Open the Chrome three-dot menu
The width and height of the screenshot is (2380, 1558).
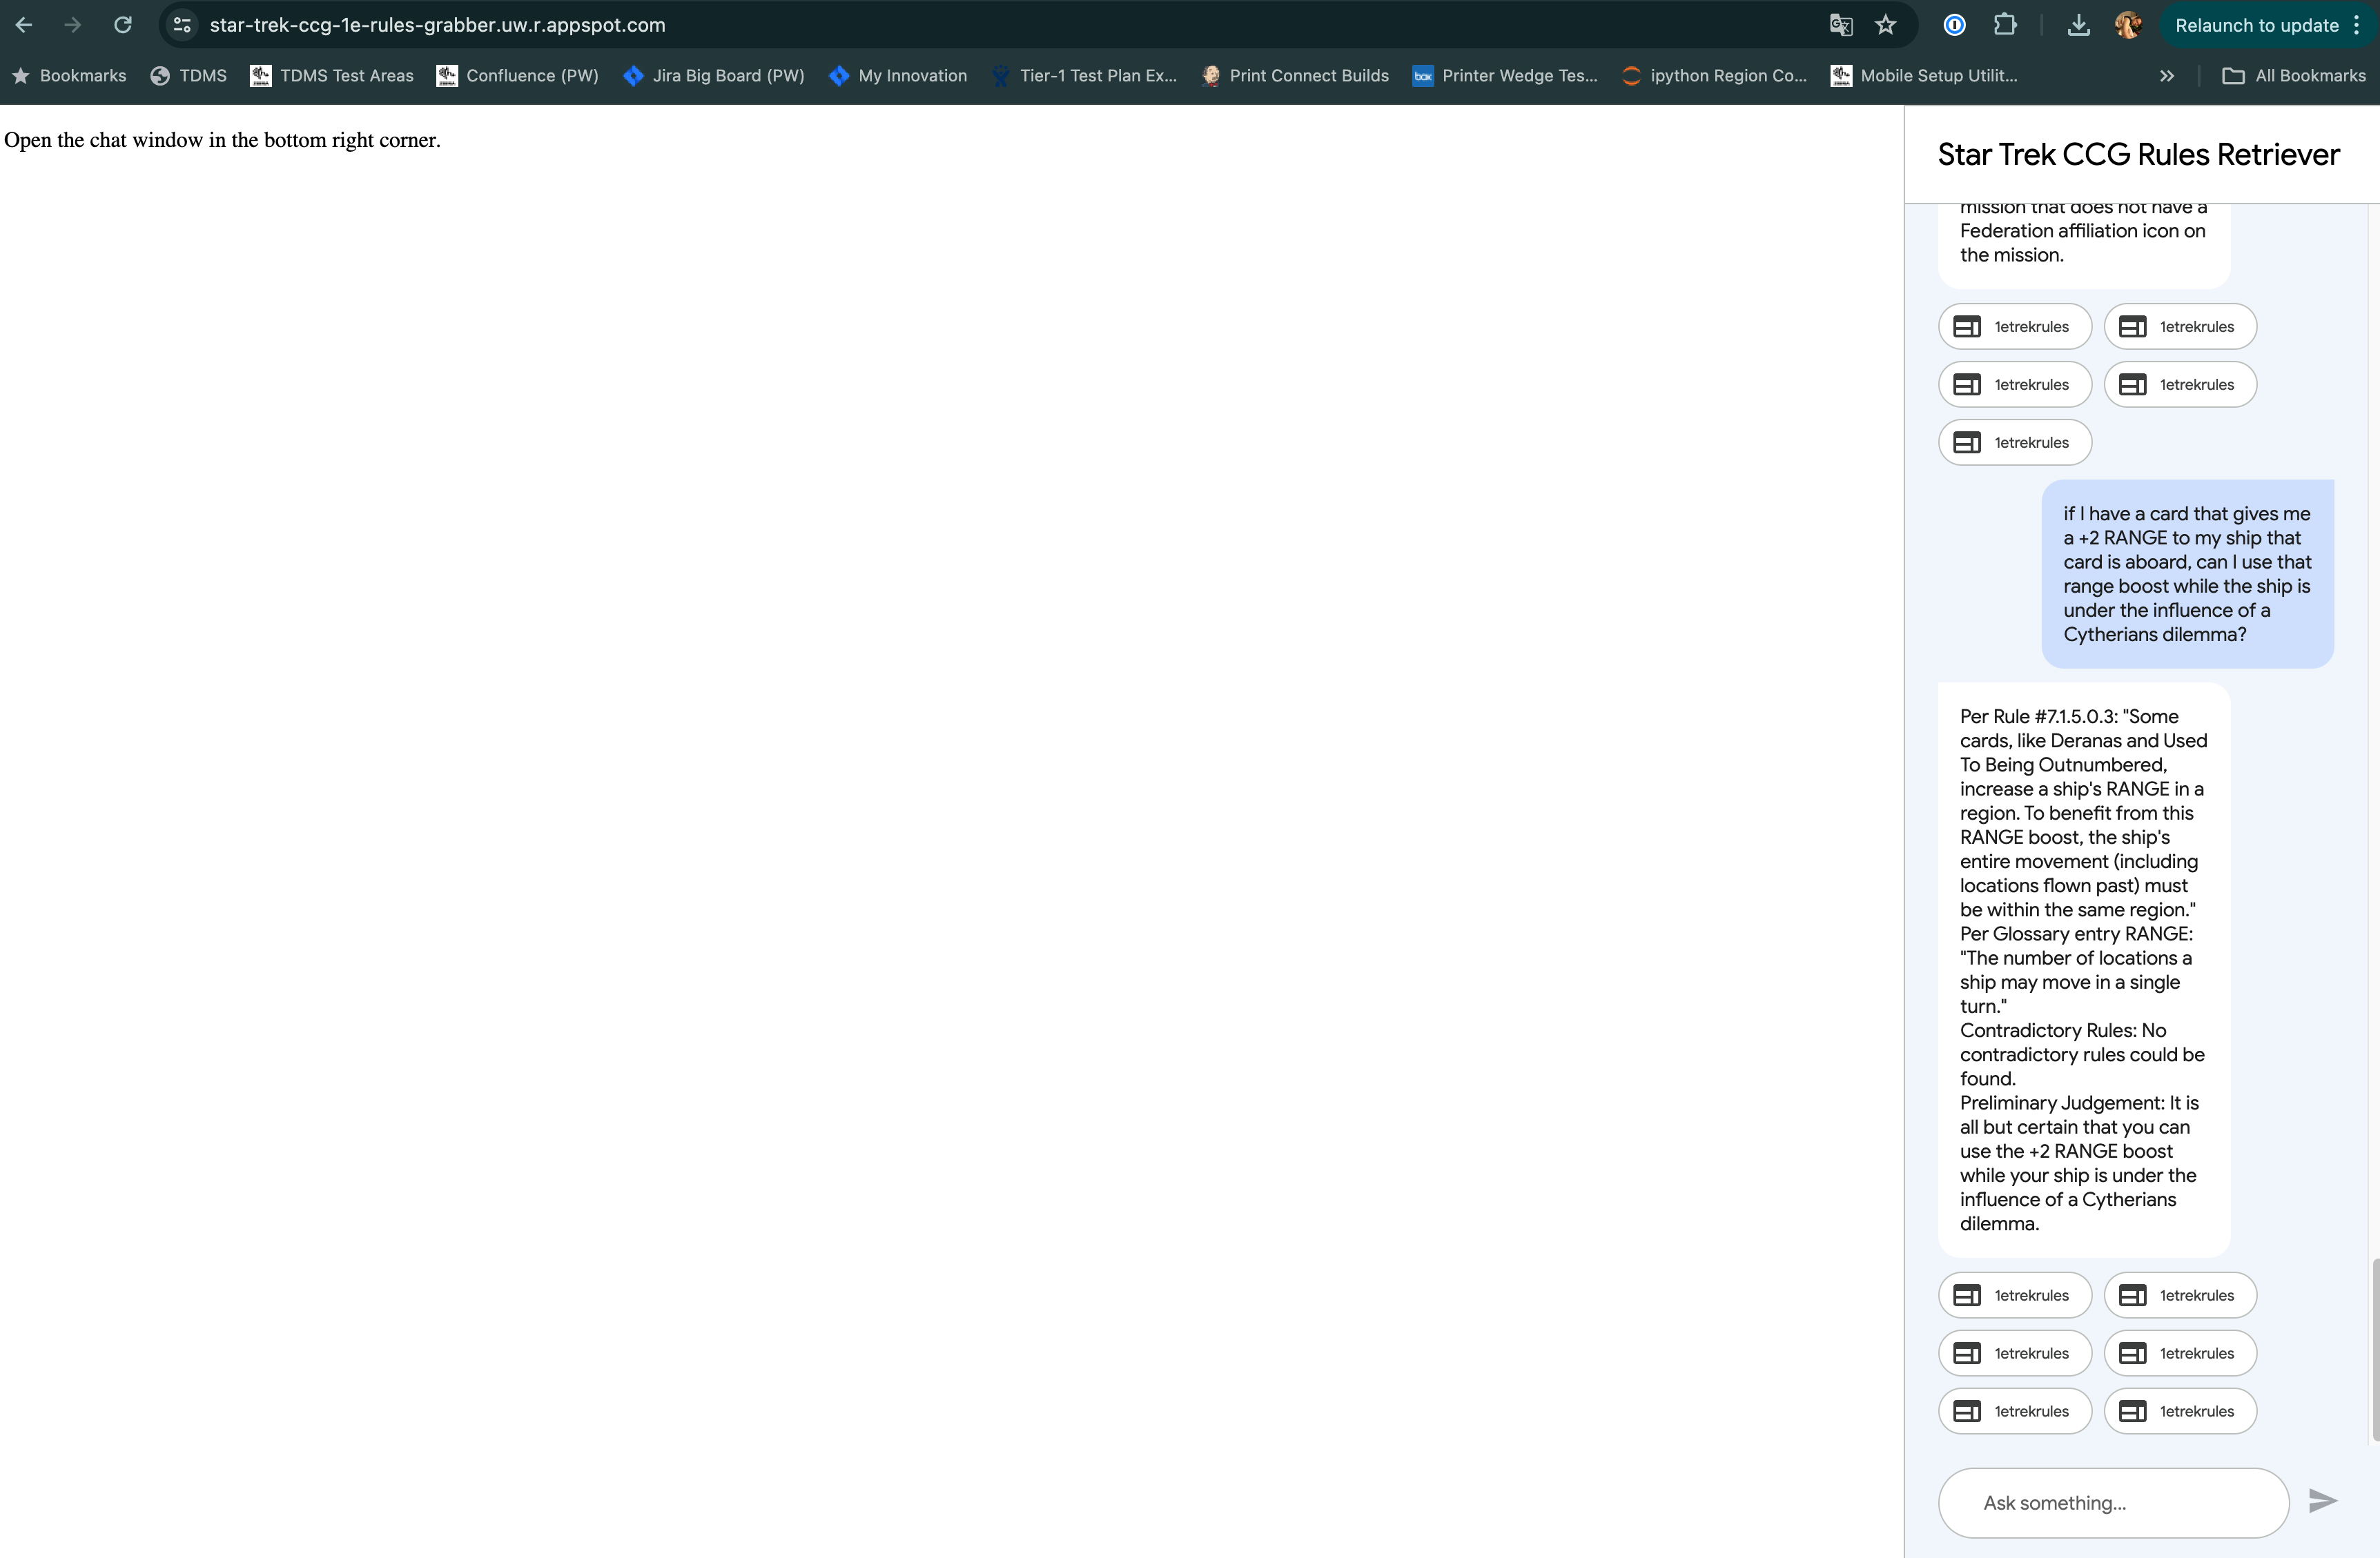click(2356, 25)
